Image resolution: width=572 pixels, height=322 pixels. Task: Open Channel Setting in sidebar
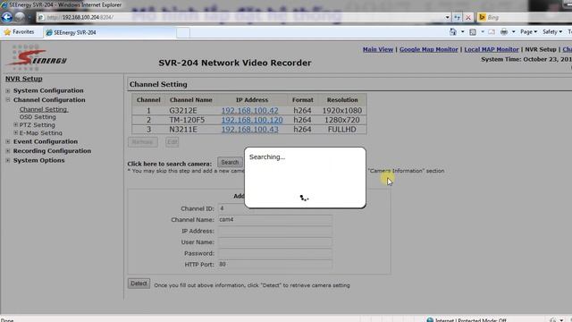tap(44, 109)
